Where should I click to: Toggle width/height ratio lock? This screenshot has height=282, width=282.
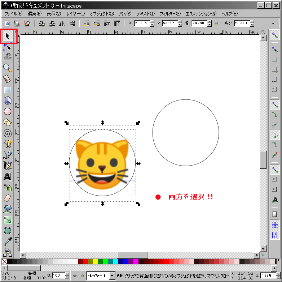click(217, 23)
